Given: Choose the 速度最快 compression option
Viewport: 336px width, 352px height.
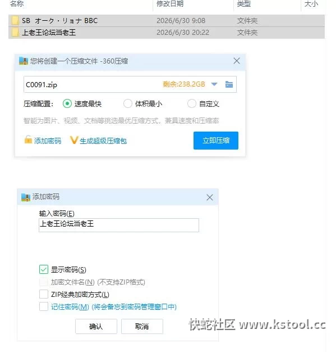Looking at the screenshot, I should click(67, 103).
